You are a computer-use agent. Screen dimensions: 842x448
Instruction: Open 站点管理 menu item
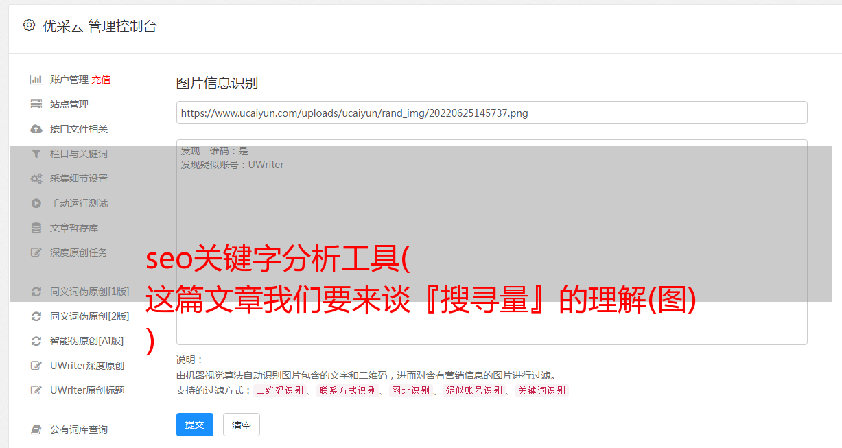click(69, 104)
